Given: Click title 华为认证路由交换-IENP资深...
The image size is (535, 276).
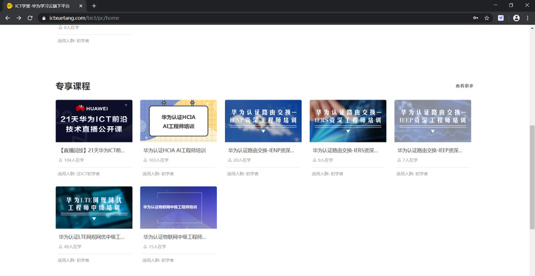Looking at the screenshot, I should (261, 150).
